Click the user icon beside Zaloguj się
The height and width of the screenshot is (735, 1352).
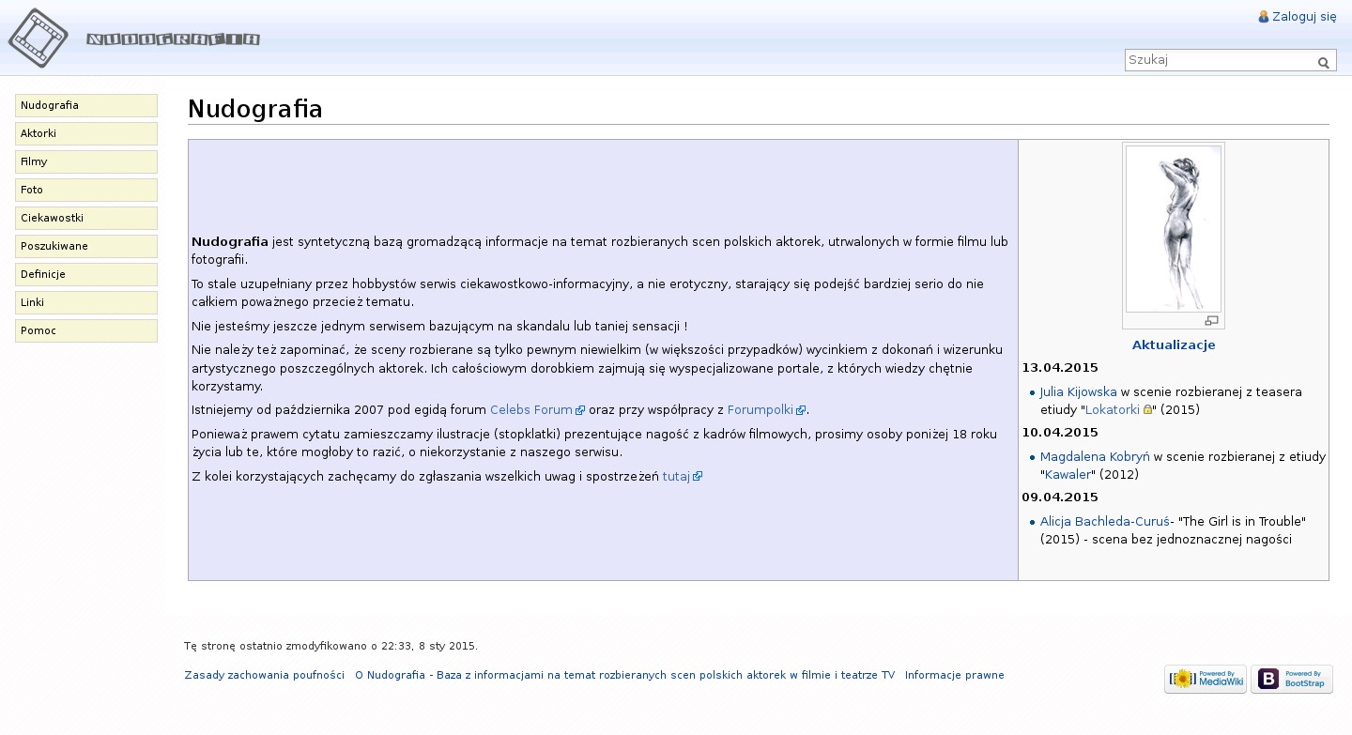pyautogui.click(x=1263, y=17)
